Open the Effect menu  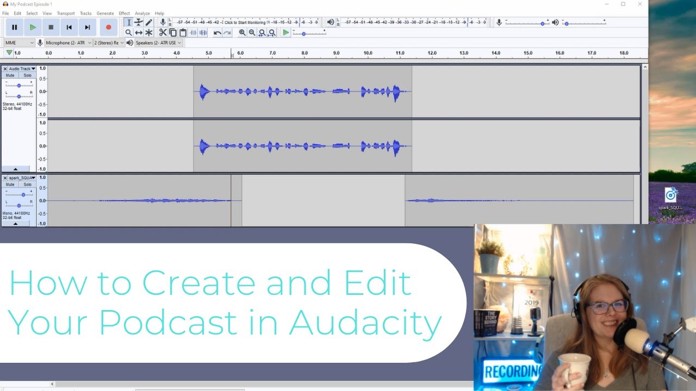125,13
